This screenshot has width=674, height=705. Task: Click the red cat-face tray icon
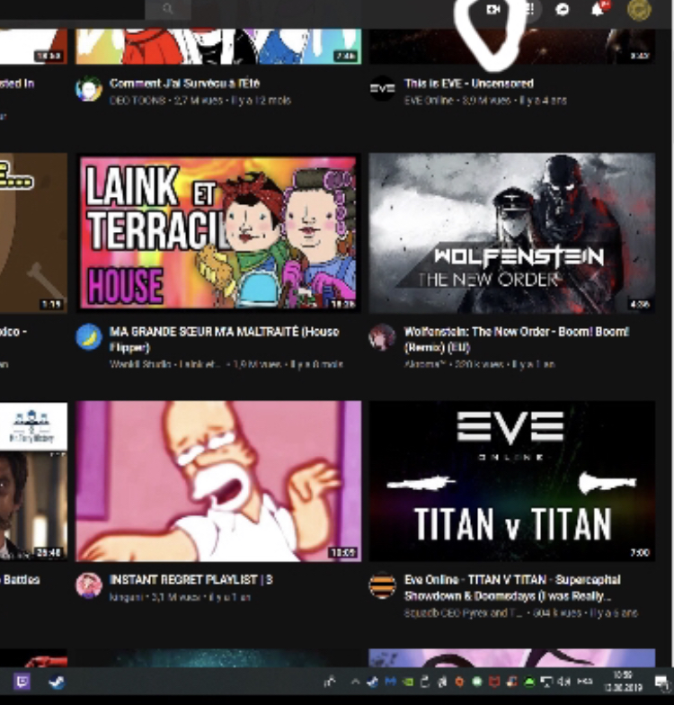point(494,682)
